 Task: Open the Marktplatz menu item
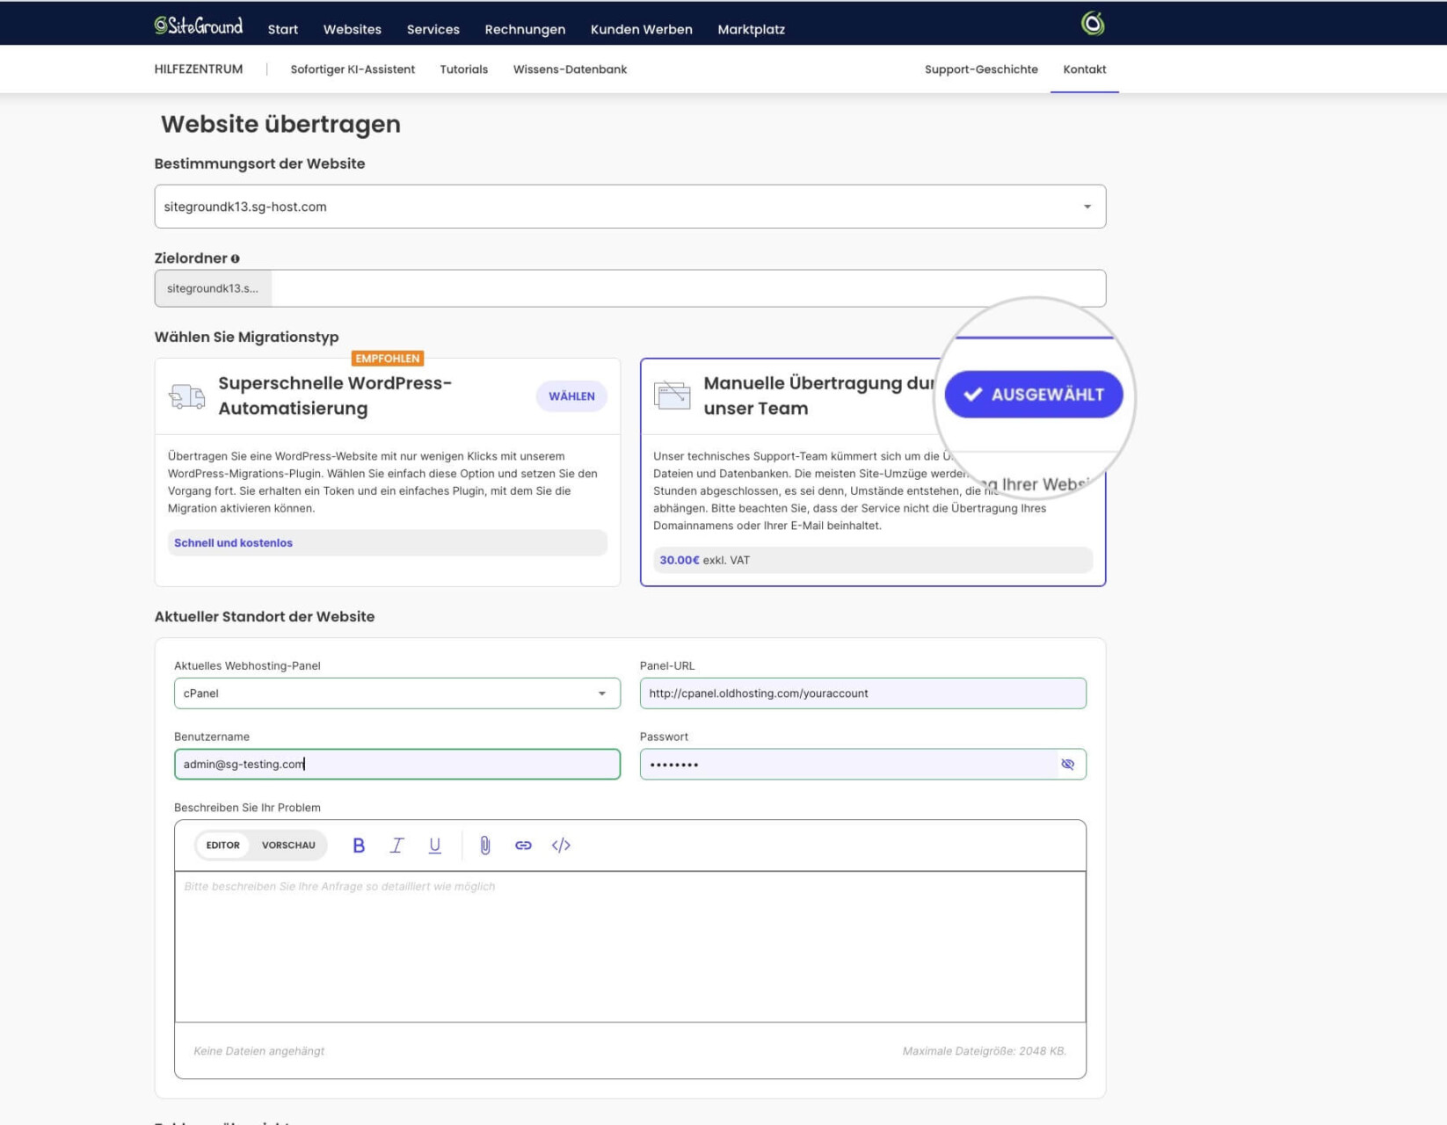coord(752,29)
